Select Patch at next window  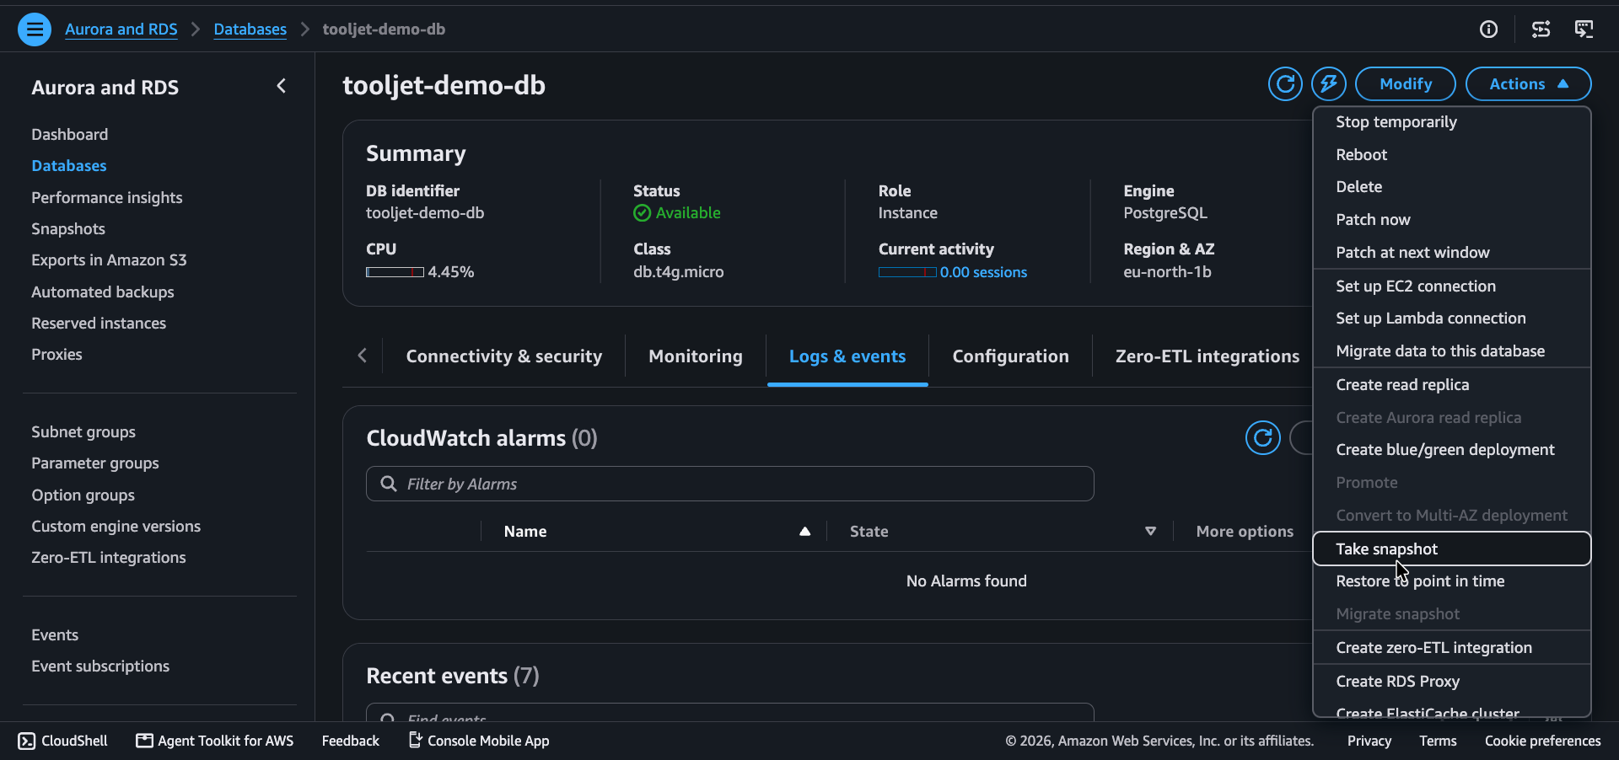coord(1452,253)
